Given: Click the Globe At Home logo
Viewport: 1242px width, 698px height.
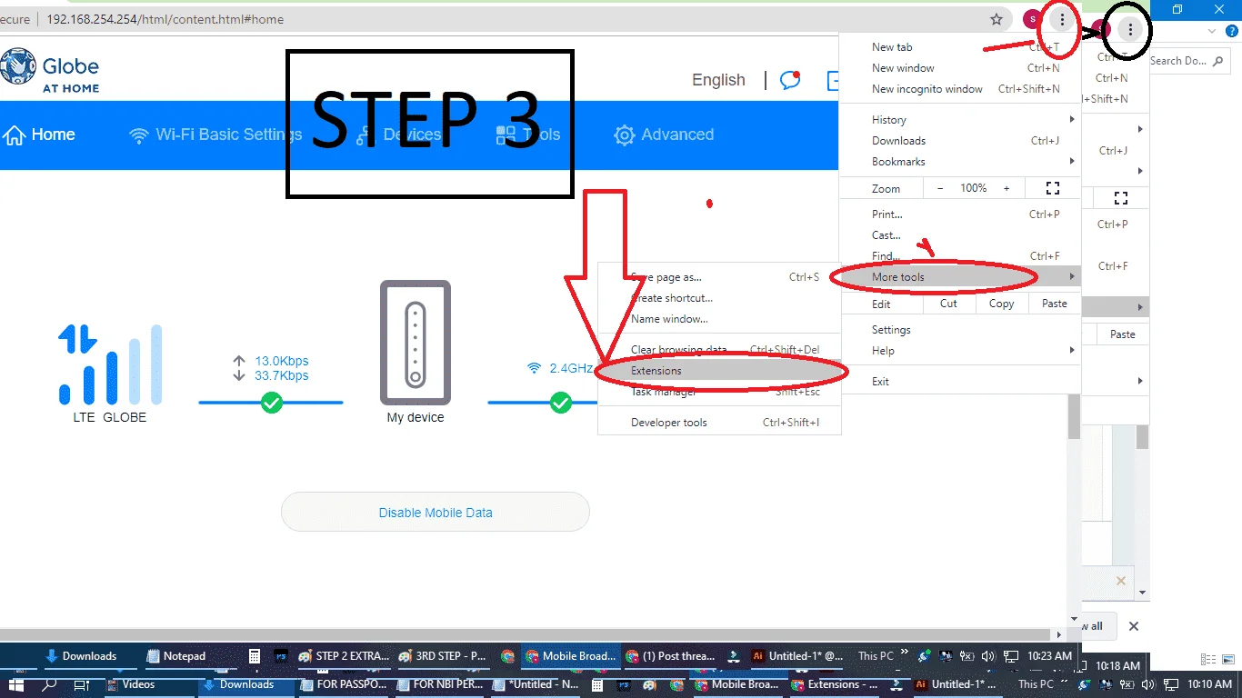Looking at the screenshot, I should click(x=50, y=71).
